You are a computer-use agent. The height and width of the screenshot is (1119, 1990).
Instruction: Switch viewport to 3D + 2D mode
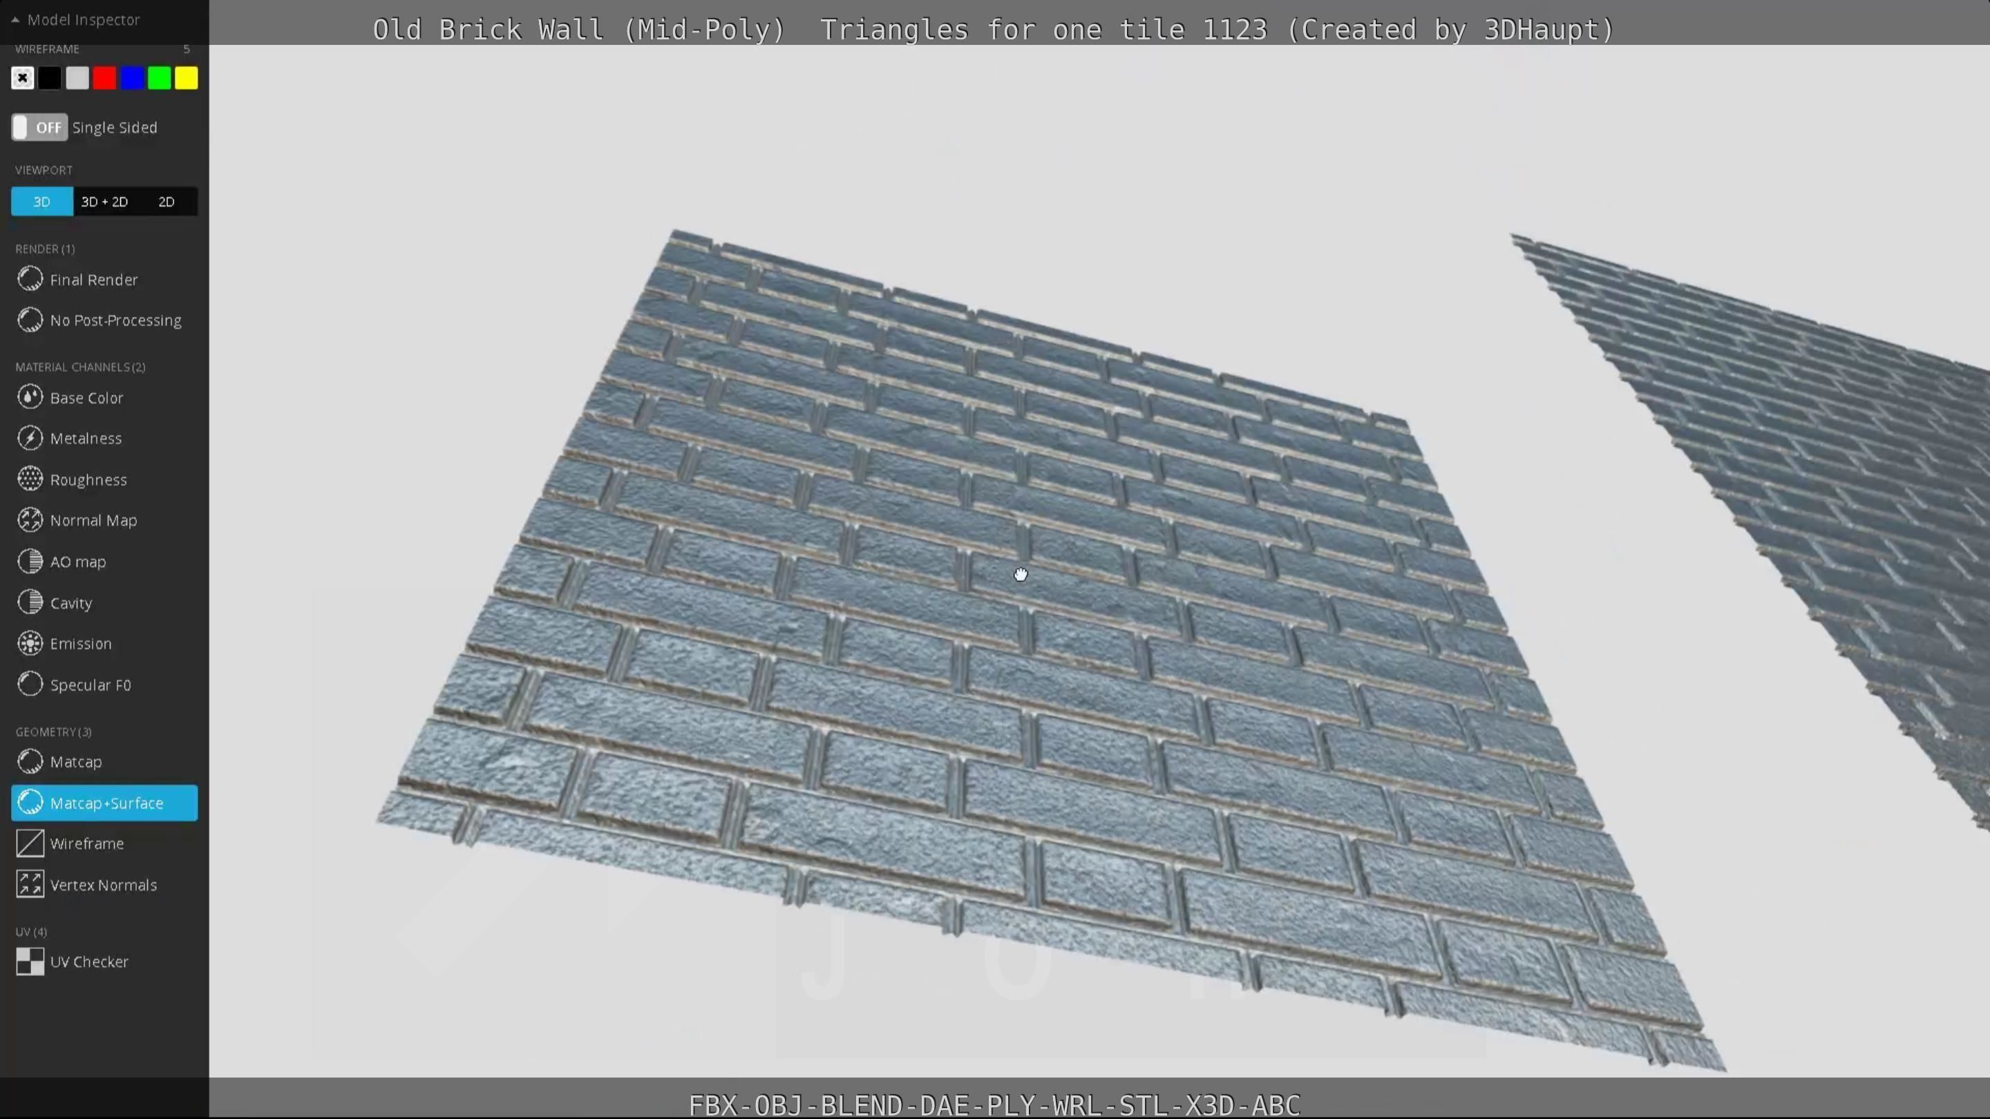[x=104, y=202]
